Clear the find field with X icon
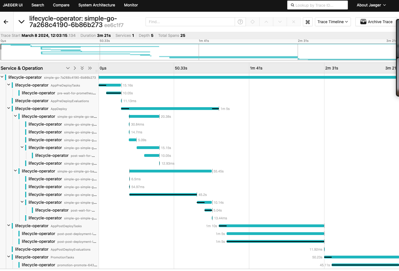 pos(294,22)
